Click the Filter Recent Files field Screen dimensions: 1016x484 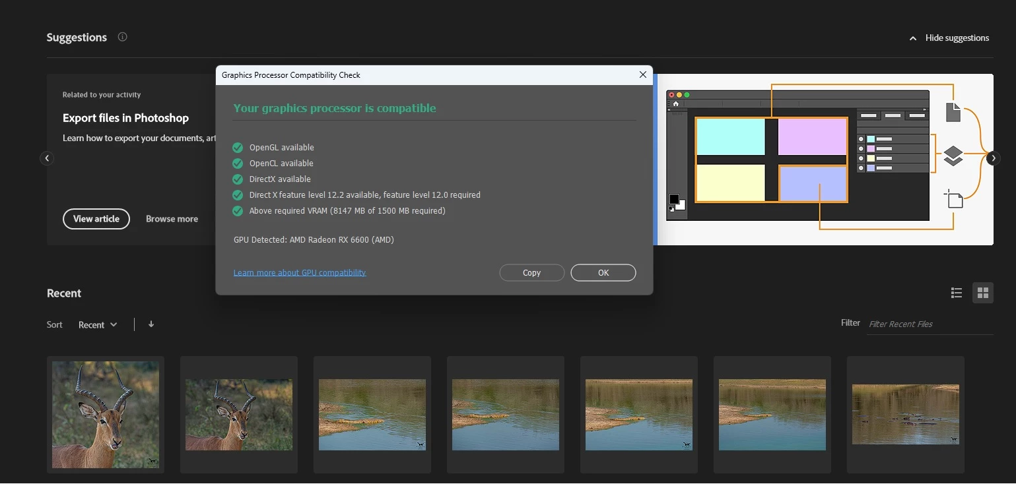[x=930, y=324]
